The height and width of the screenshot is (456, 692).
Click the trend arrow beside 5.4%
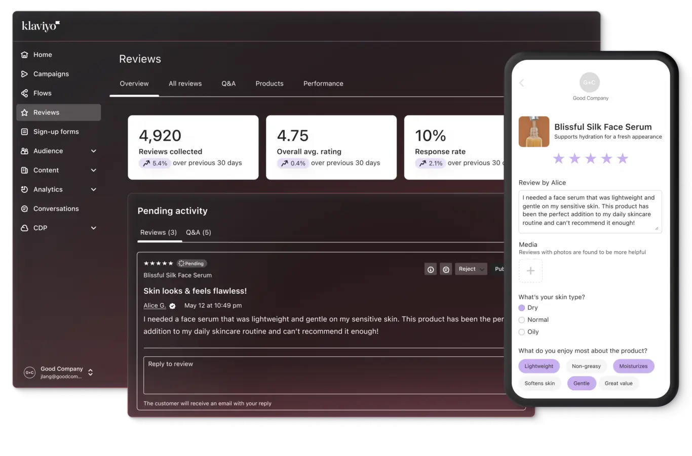[x=146, y=163]
